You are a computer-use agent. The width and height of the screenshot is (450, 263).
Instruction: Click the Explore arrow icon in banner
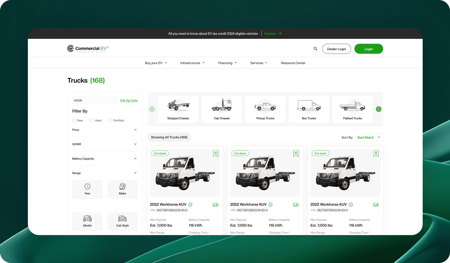coord(280,34)
